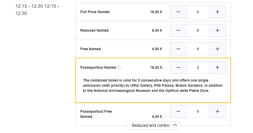The width and height of the screenshot is (253, 133).
Task: Click the Passepartout Named ticket label
Action: pyautogui.click(x=98, y=67)
